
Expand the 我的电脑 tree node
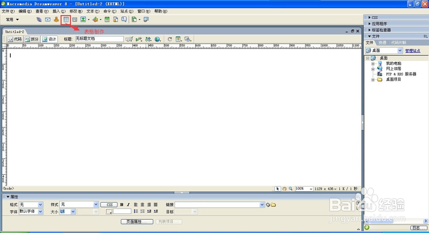tap(373, 64)
